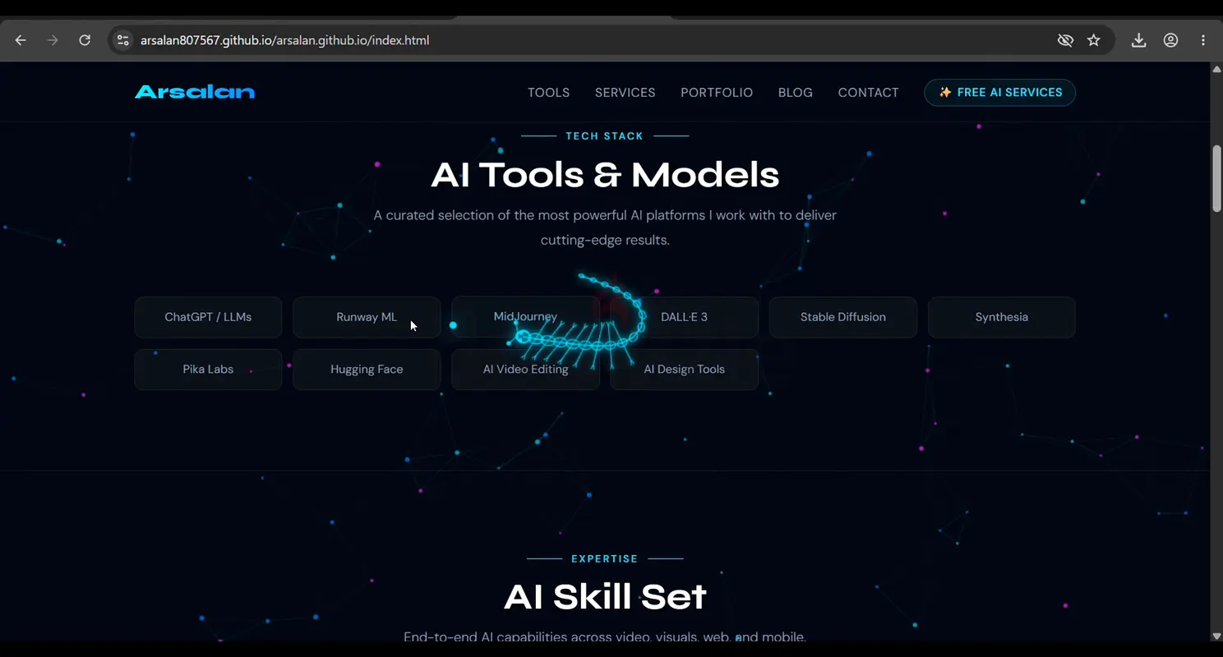Viewport: 1223px width, 657px height.
Task: Click the 'AI Tools & Models' heading
Action: (605, 174)
